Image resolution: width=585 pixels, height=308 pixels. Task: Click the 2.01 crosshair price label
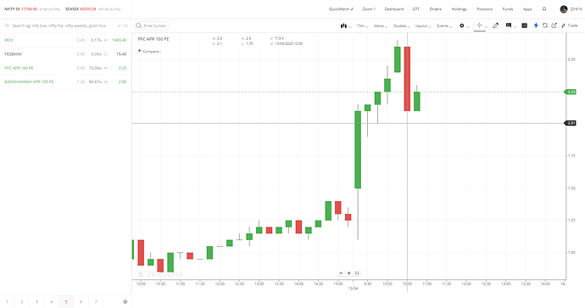point(571,123)
